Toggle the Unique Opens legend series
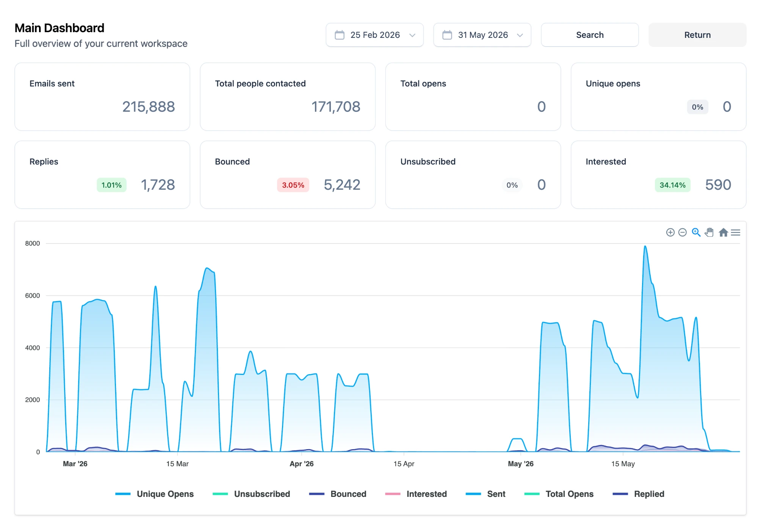The width and height of the screenshot is (758, 523). pos(155,494)
